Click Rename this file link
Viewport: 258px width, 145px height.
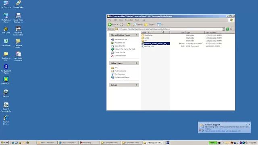click(x=121, y=39)
